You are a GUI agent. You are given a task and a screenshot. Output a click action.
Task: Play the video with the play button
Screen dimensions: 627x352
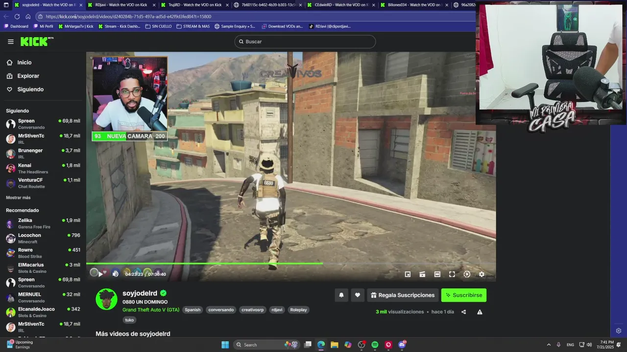click(x=100, y=274)
